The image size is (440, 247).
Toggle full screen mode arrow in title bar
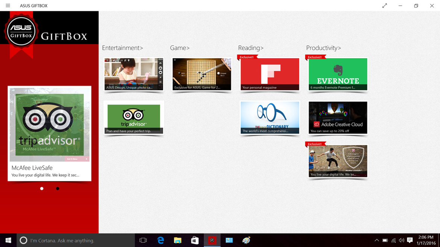pyautogui.click(x=385, y=6)
